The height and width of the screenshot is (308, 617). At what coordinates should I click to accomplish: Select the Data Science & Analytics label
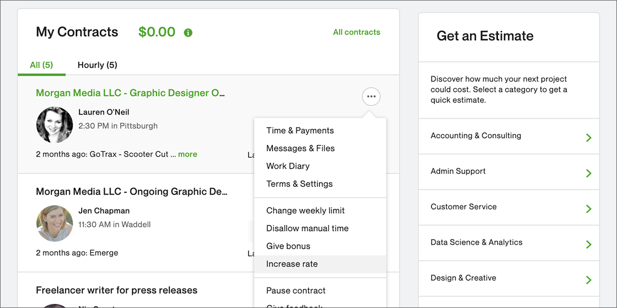477,242
